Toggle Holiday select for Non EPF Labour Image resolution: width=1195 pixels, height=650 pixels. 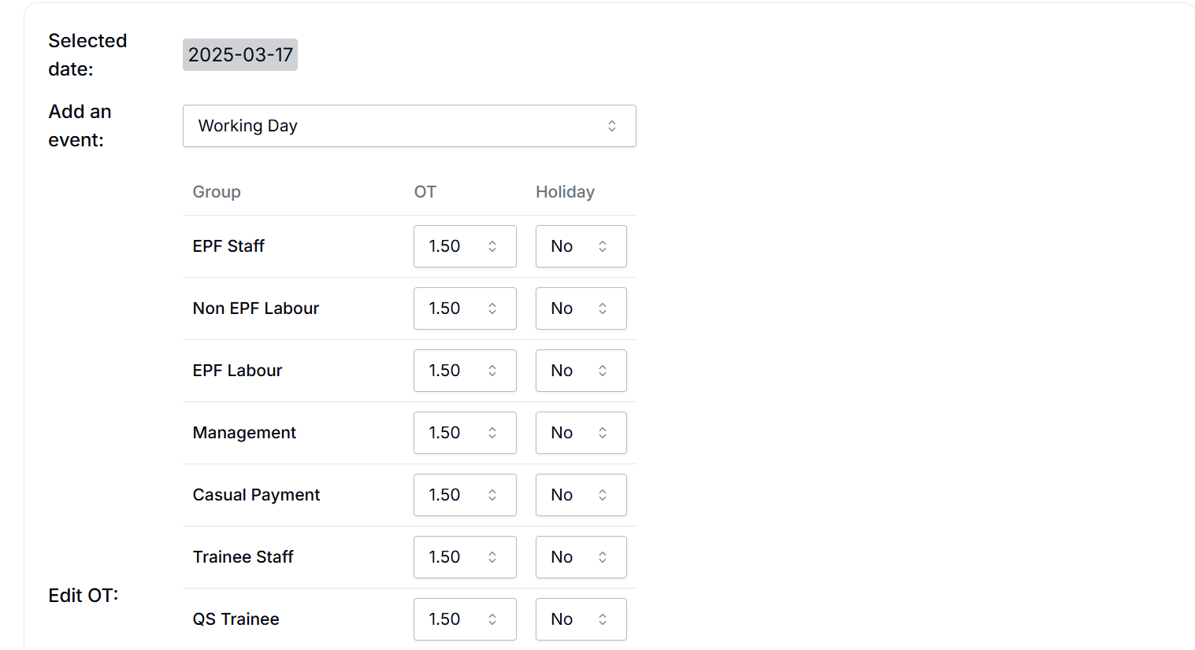coord(581,308)
